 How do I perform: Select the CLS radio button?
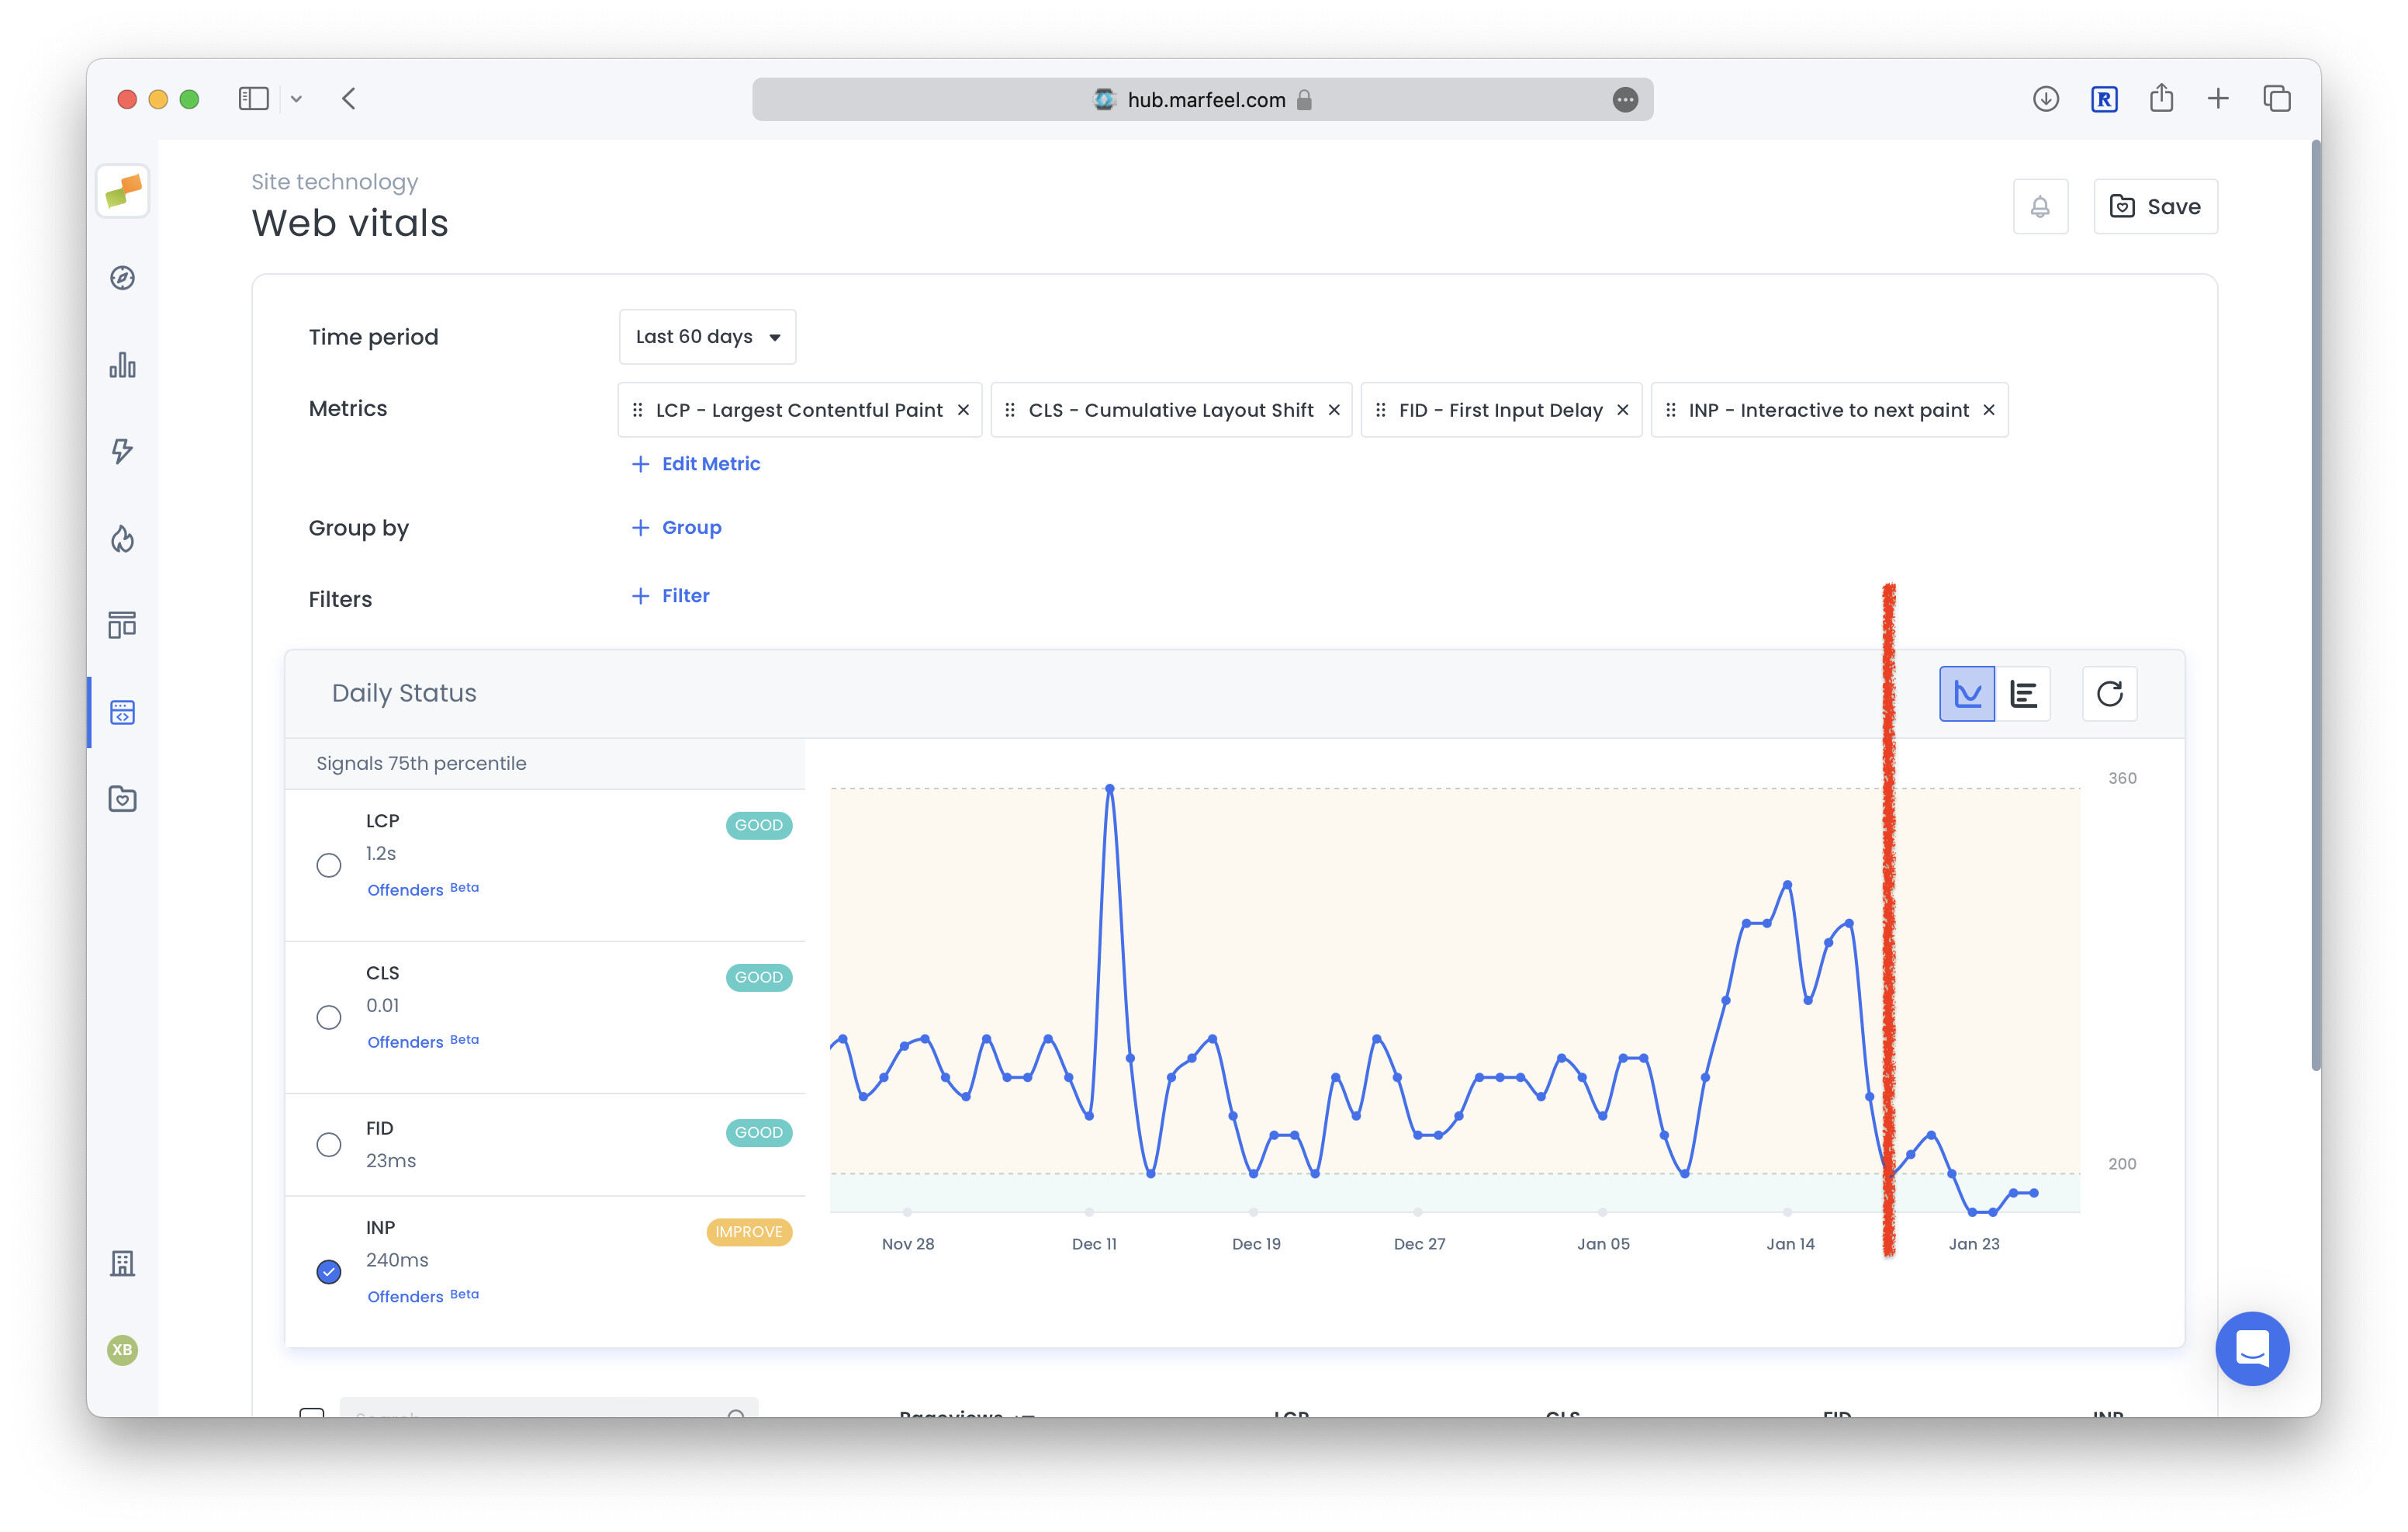tap(329, 1017)
